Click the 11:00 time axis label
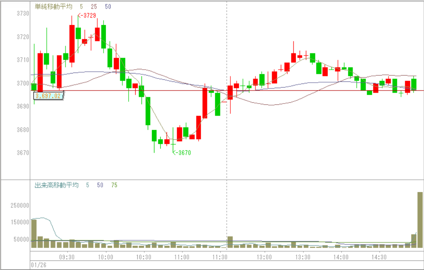 (x=182, y=257)
